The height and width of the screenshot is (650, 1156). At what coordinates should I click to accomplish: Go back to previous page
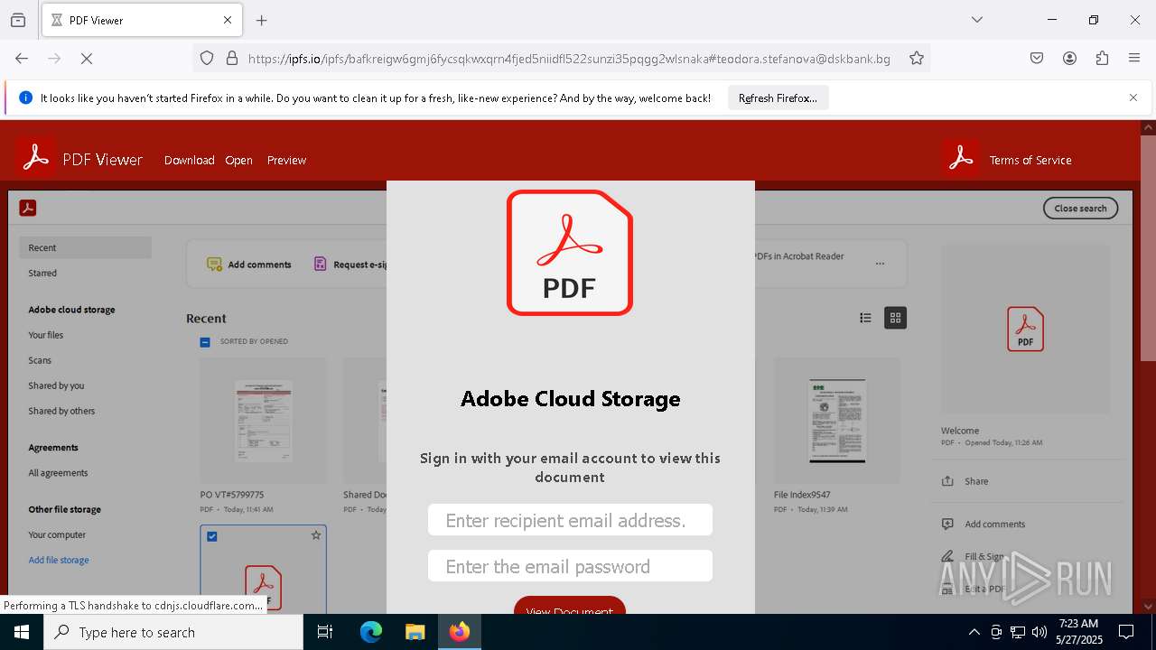point(22,58)
